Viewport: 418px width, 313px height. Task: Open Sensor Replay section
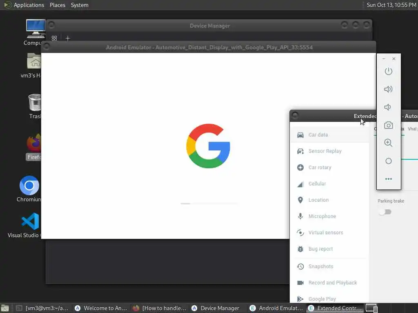click(x=329, y=151)
